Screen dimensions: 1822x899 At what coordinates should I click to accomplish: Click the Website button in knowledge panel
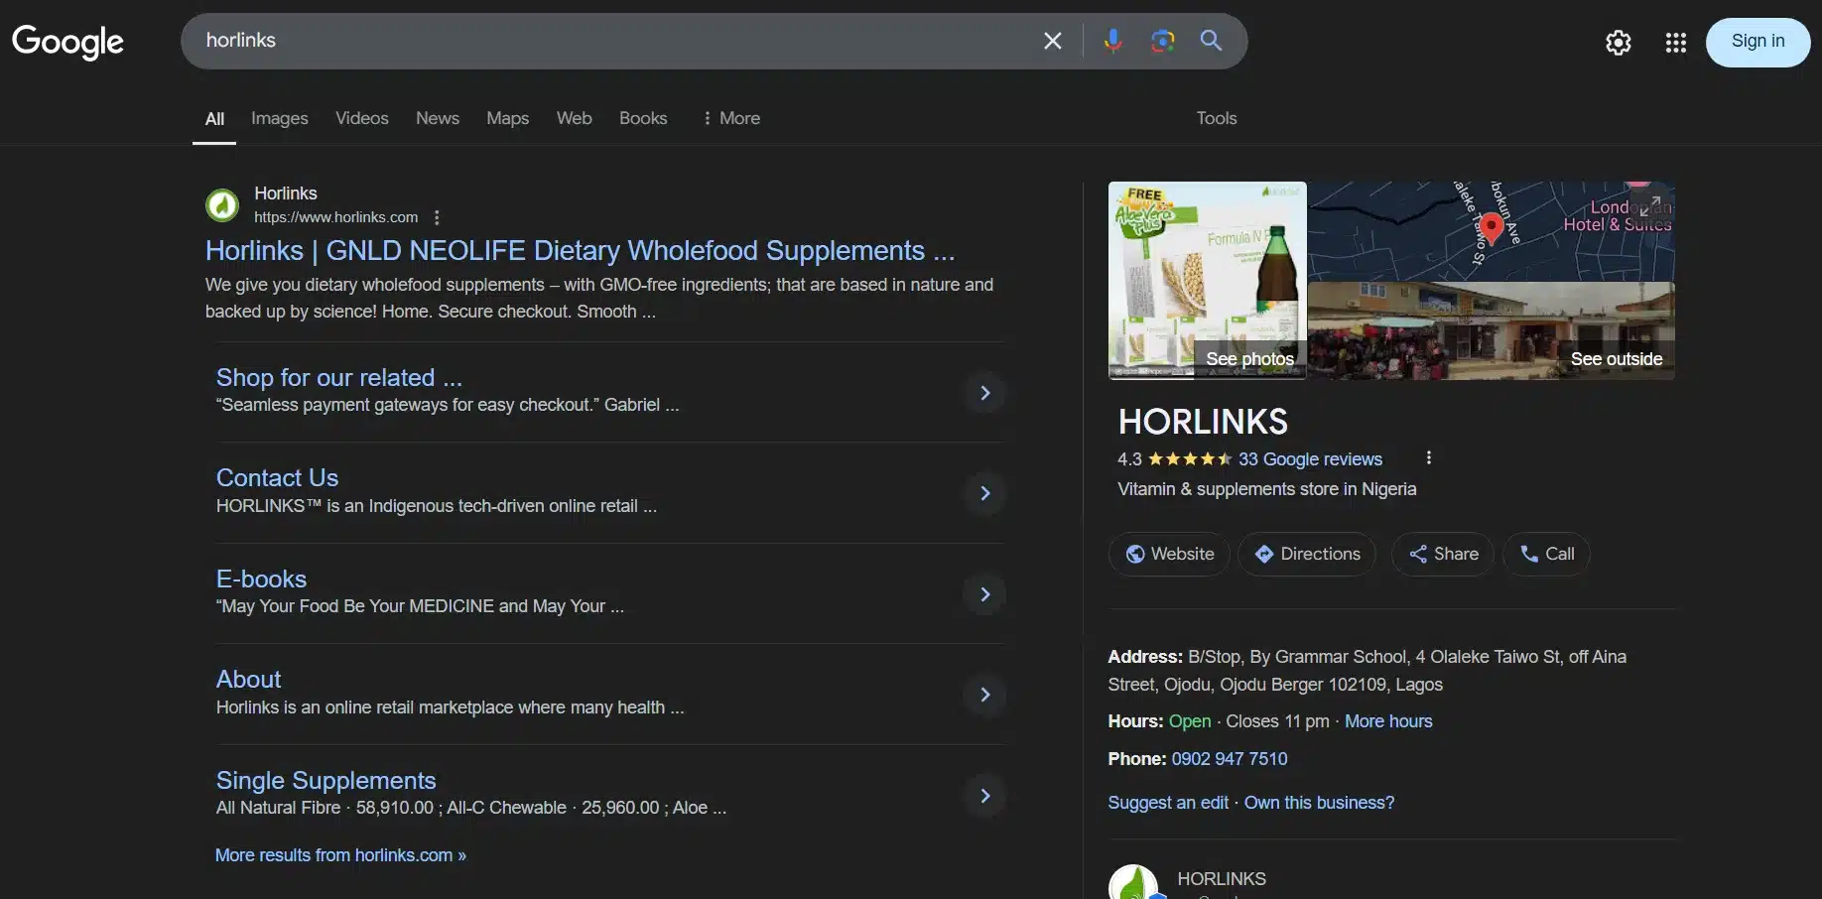click(x=1169, y=554)
